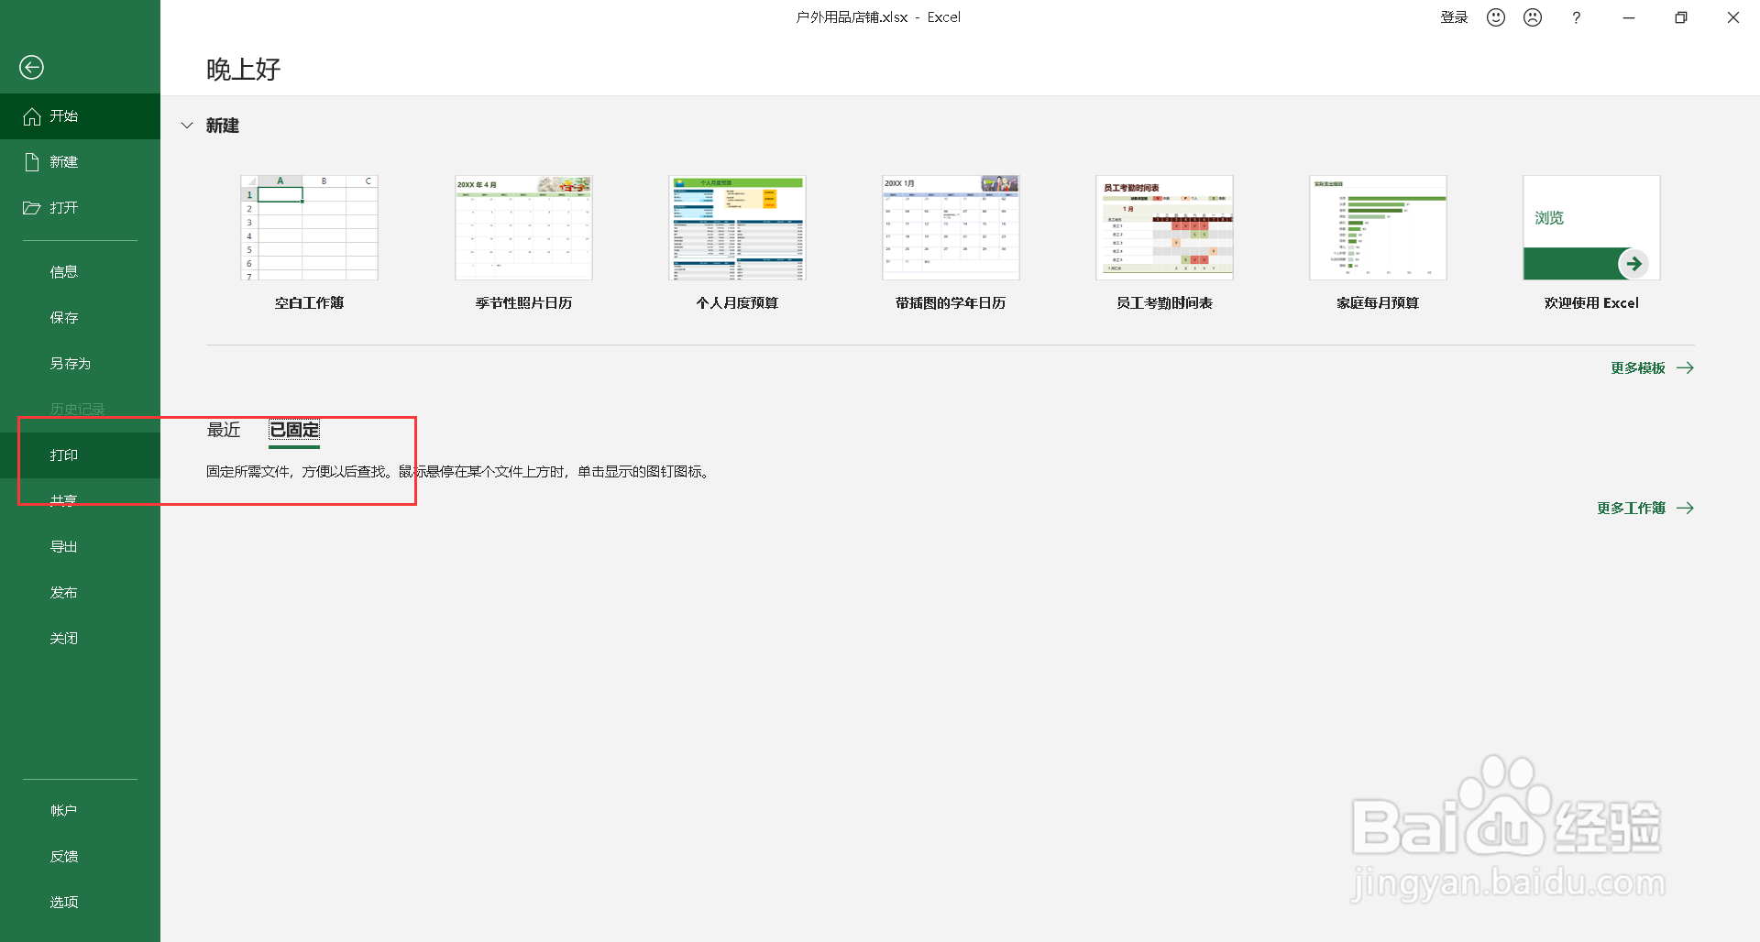
Task: Open 帐户 (Account) settings
Action: click(63, 809)
